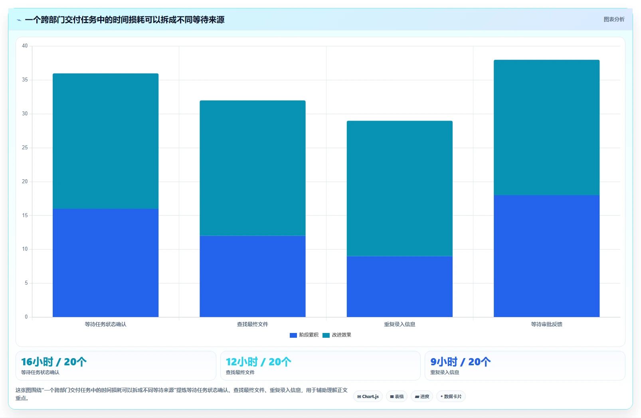
Task: Click blue bar segment for 等待审批反馈
Action: (x=547, y=256)
